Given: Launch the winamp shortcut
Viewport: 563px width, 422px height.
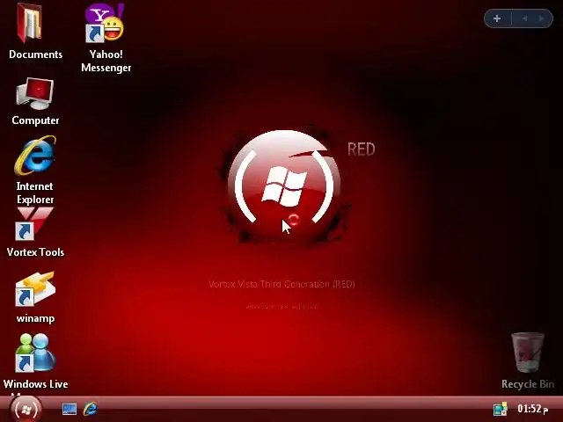Looking at the screenshot, I should [x=35, y=289].
